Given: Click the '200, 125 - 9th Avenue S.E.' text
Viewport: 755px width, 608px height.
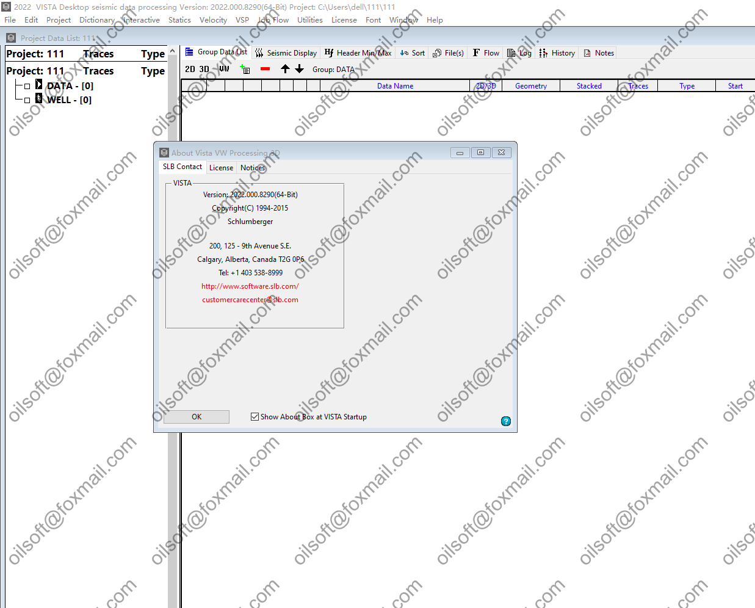Looking at the screenshot, I should click(250, 246).
